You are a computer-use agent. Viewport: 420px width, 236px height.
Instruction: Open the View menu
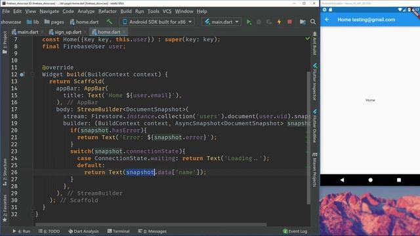coord(31,11)
